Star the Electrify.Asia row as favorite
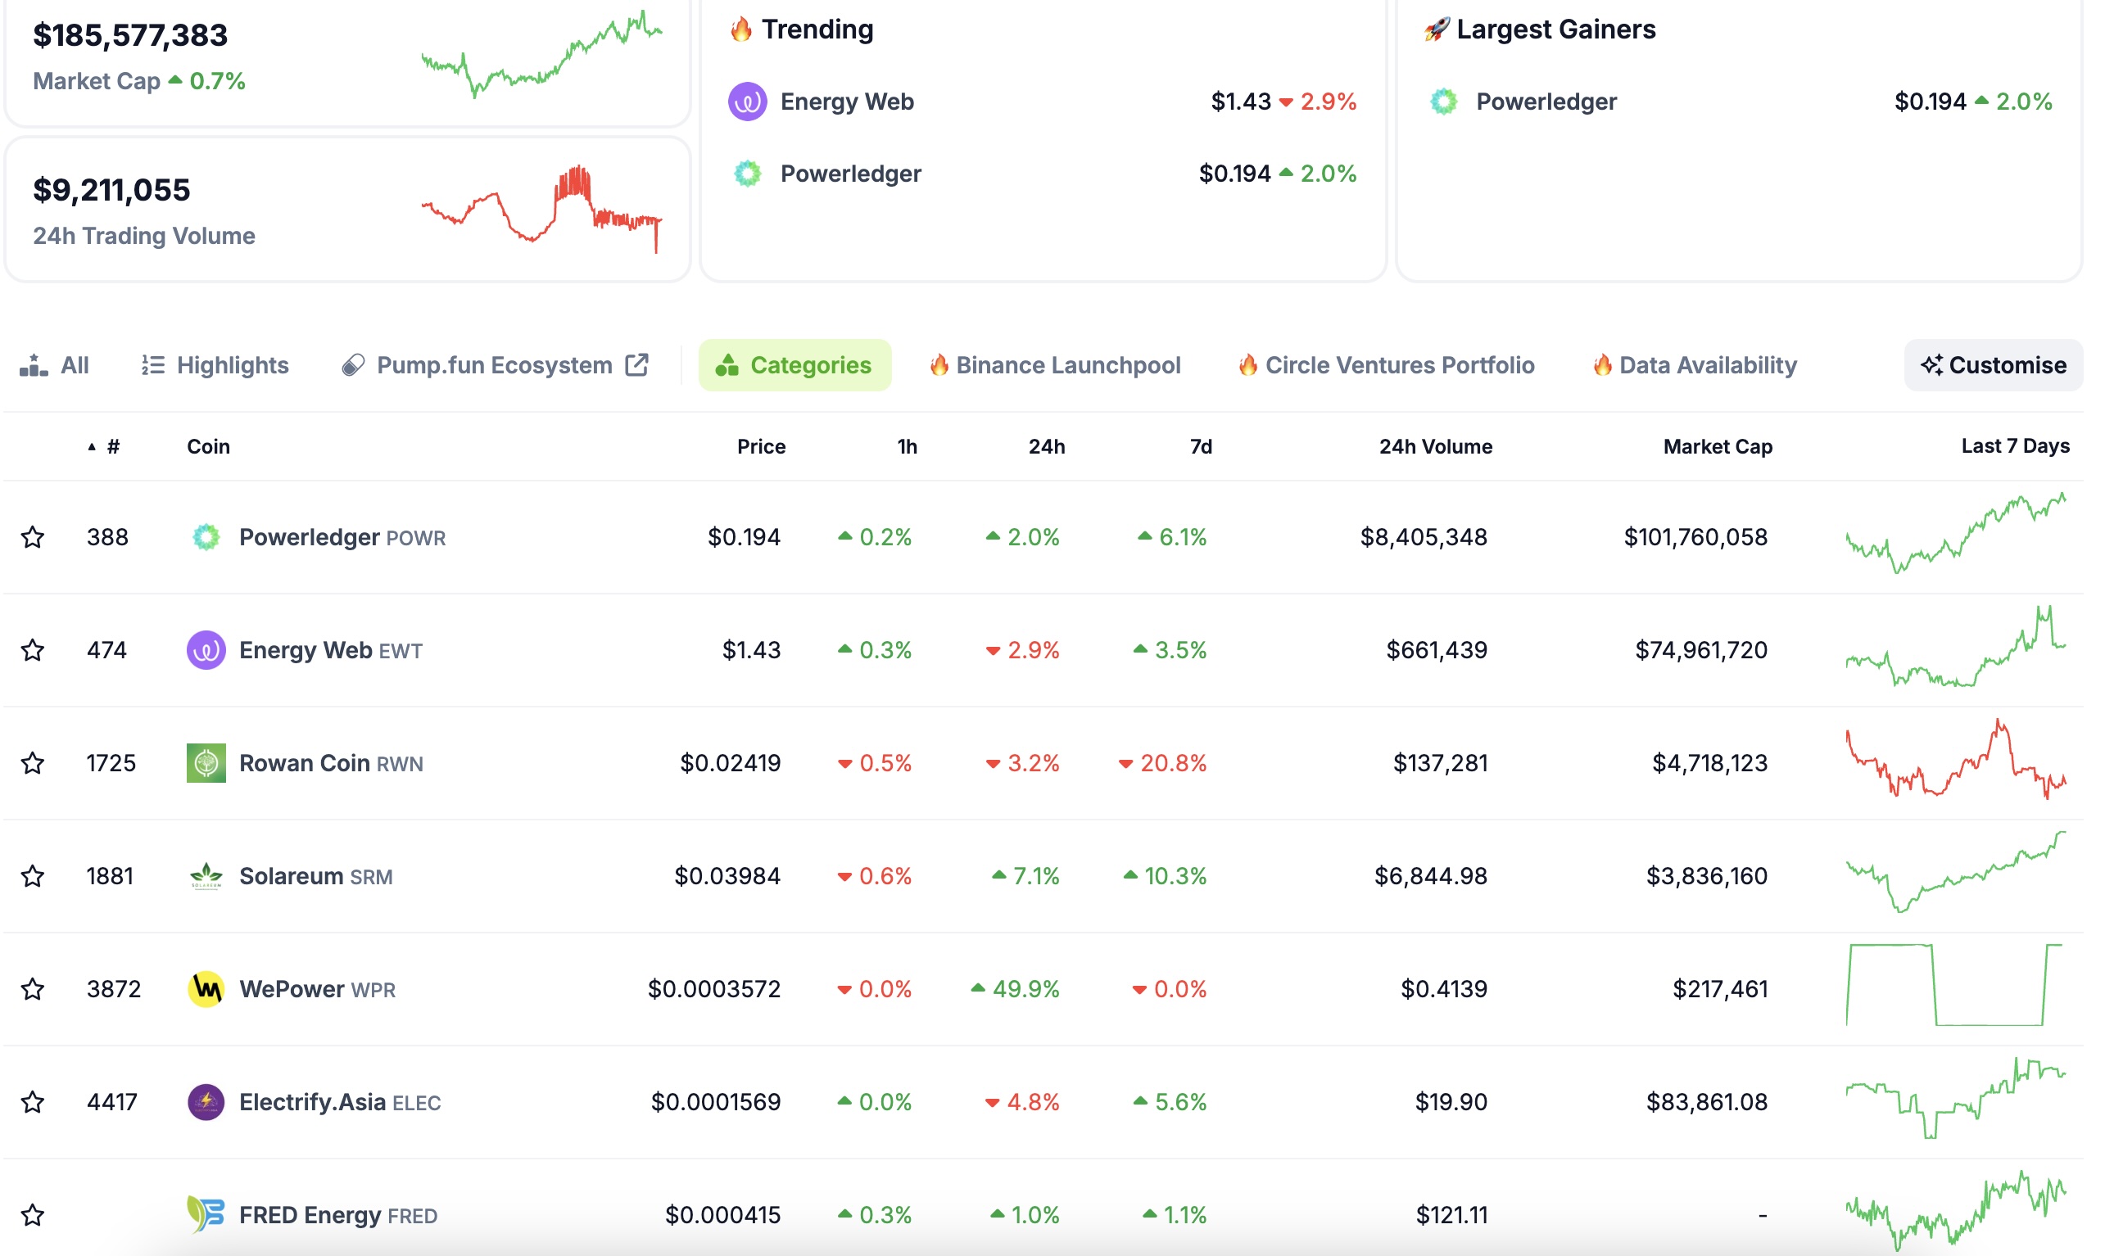Viewport: 2105px width, 1256px height. pos(32,1102)
